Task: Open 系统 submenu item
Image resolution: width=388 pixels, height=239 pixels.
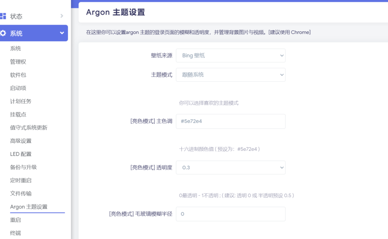Action: tap(15, 48)
